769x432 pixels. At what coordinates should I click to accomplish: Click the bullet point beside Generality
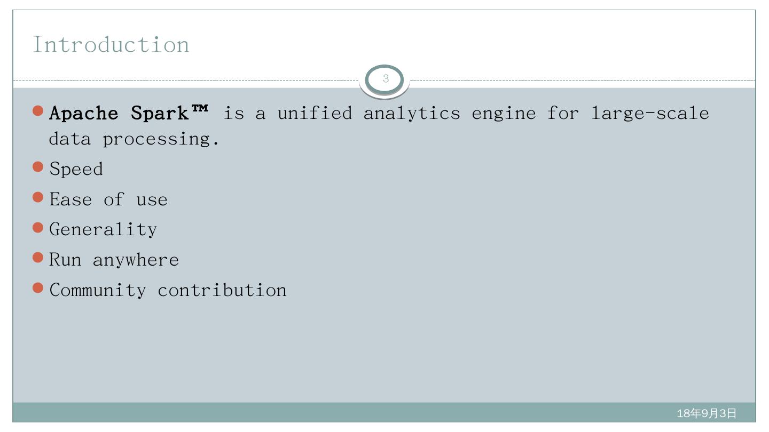coord(38,228)
